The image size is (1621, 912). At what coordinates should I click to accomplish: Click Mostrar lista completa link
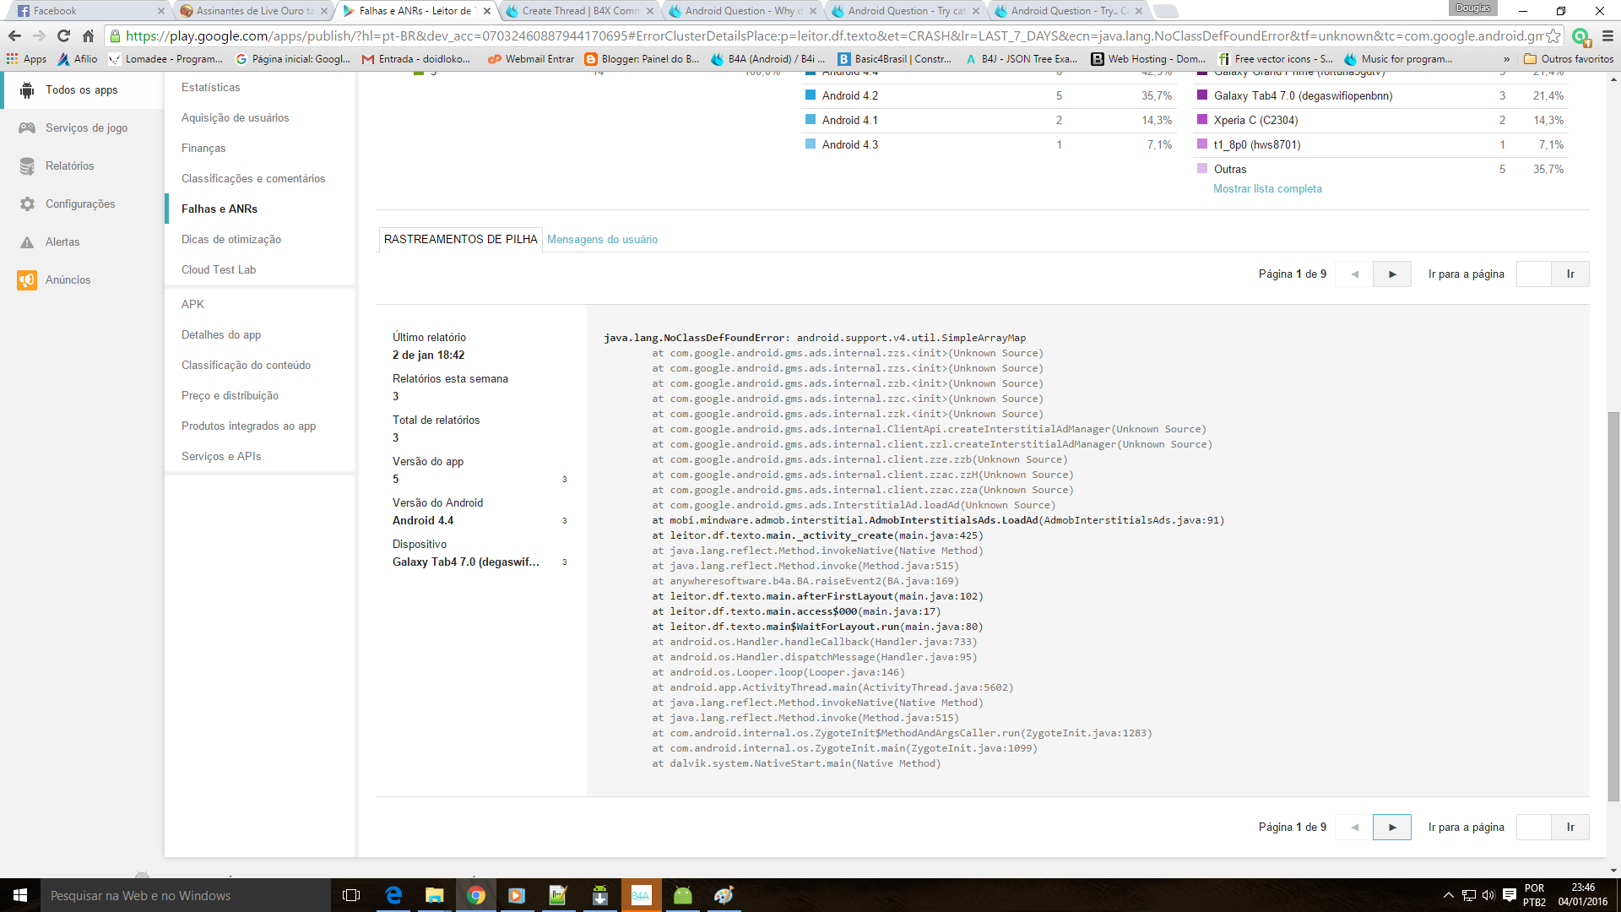pos(1267,189)
